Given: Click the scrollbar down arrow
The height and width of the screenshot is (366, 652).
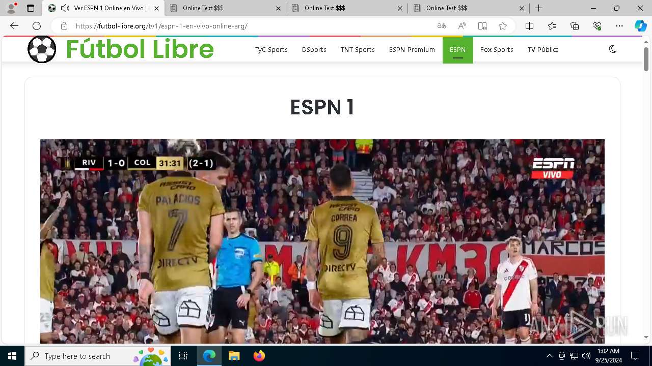Looking at the screenshot, I should [646, 337].
